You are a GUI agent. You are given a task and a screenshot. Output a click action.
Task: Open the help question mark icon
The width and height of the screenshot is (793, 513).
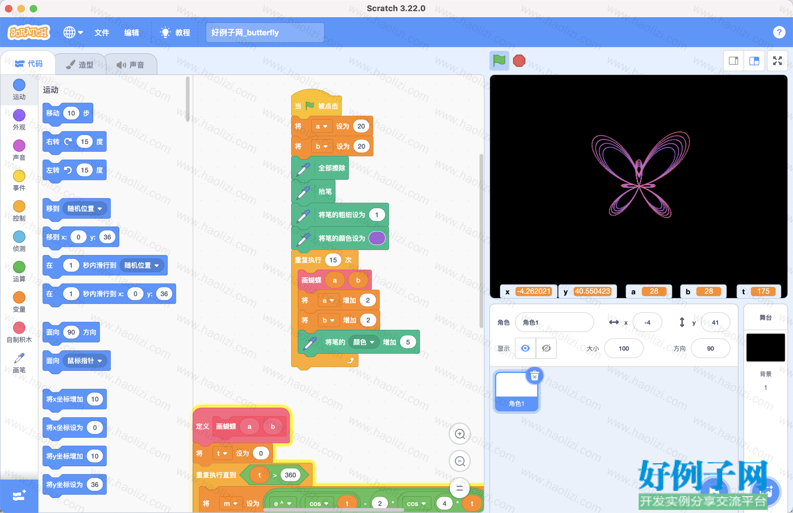click(x=779, y=32)
